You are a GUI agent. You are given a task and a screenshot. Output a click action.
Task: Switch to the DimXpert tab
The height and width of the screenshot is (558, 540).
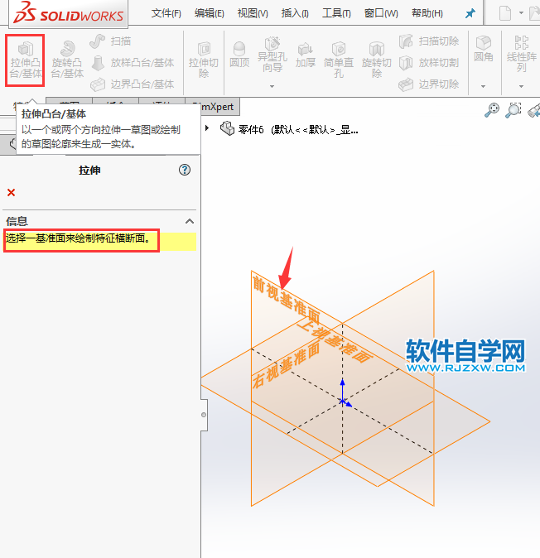click(217, 107)
